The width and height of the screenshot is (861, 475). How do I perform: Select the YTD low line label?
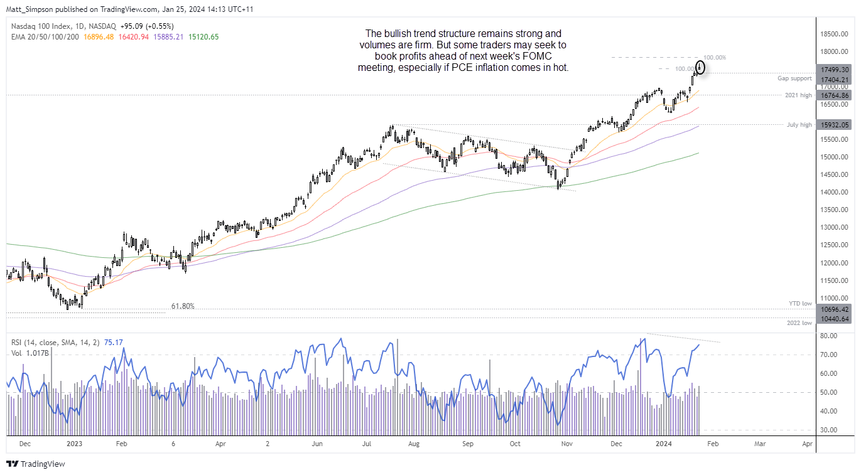pyautogui.click(x=801, y=303)
